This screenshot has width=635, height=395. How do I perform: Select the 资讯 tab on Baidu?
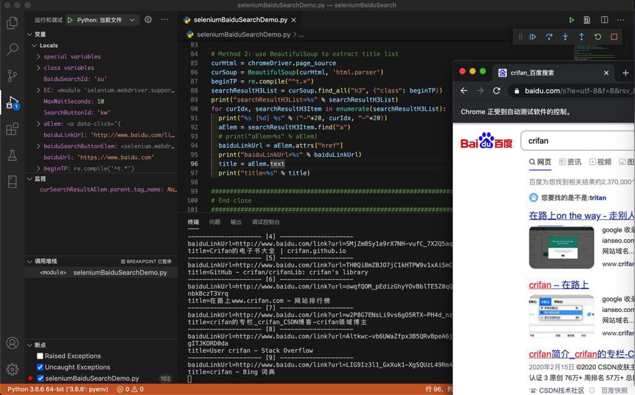[x=571, y=162]
